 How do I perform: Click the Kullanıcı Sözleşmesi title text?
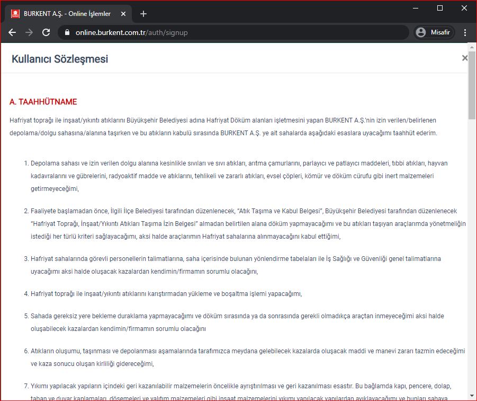tap(60, 59)
